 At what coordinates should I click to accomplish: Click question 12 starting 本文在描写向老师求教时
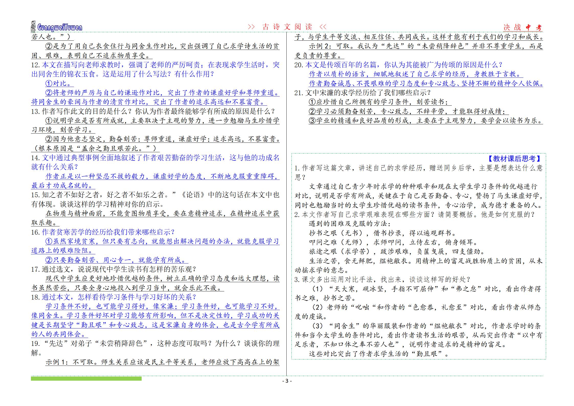pyautogui.click(x=155, y=69)
